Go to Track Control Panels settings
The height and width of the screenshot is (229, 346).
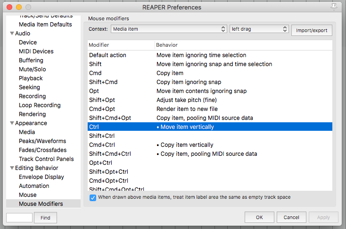click(46, 159)
